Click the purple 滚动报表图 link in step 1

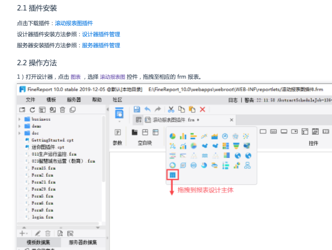(112, 77)
